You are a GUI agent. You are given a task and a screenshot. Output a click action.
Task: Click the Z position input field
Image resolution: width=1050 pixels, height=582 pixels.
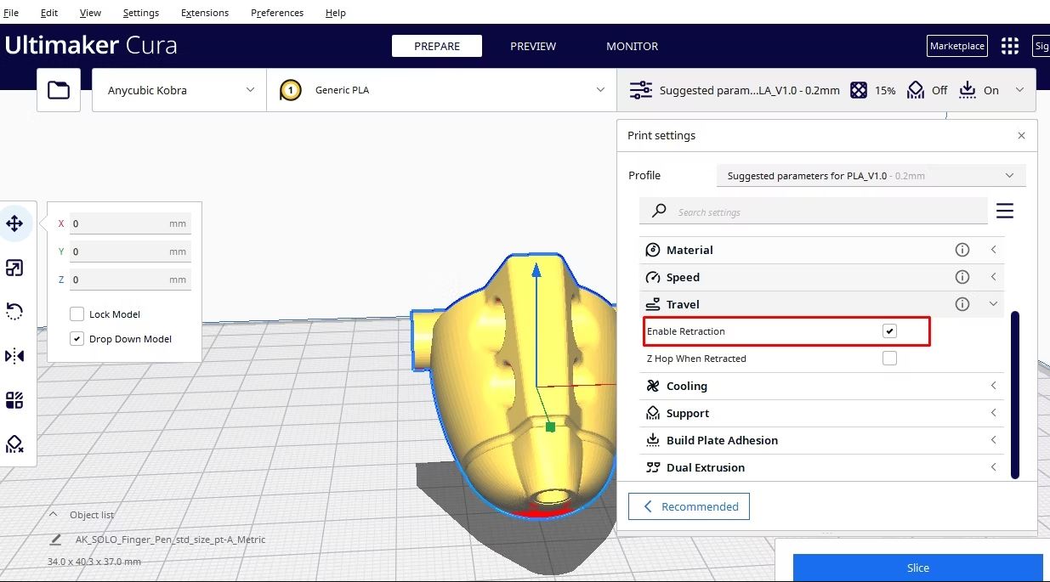point(130,280)
